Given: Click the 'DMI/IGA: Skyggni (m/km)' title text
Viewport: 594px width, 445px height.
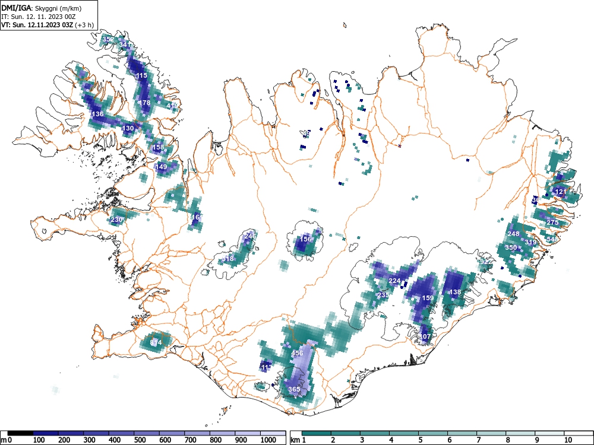Looking at the screenshot, I should click(42, 8).
